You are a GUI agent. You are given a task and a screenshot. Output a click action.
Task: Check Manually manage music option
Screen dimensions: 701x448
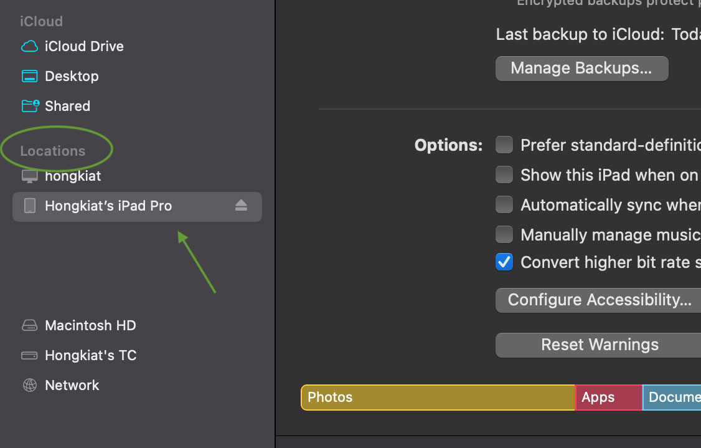[504, 234]
